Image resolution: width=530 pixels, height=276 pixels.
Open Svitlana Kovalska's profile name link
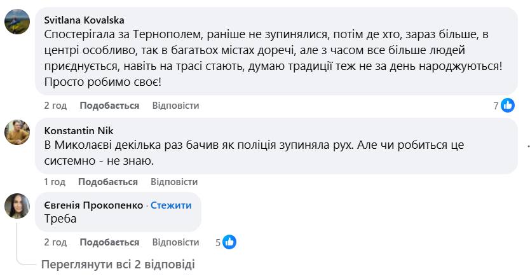pyautogui.click(x=85, y=20)
